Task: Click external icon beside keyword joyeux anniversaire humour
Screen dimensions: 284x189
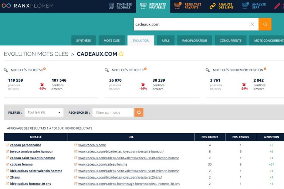Action: pos(7,151)
